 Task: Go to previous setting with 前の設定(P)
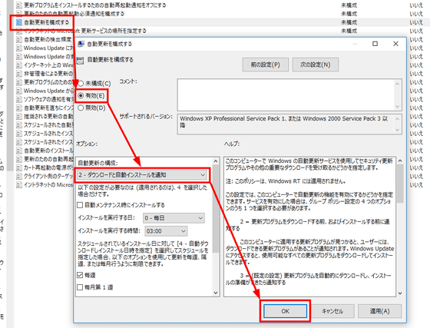point(266,65)
